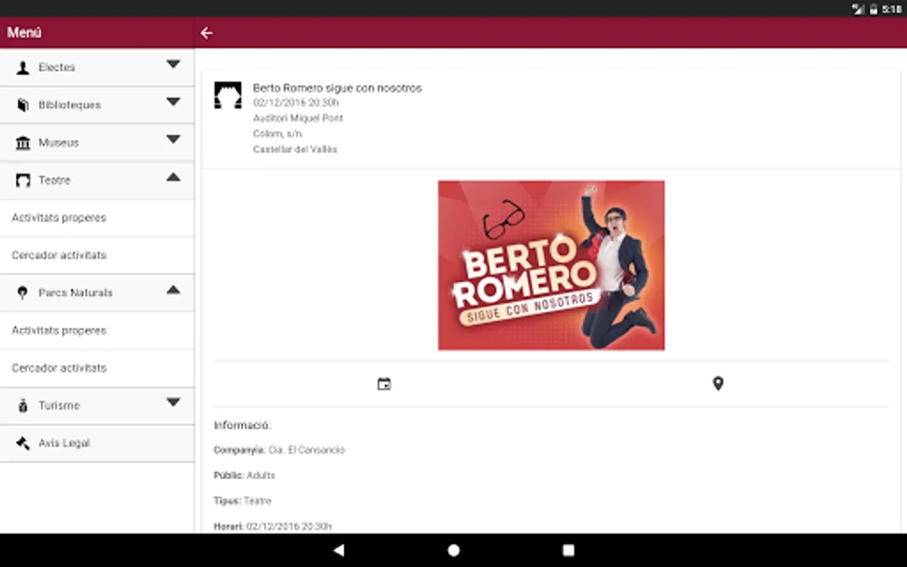Image resolution: width=907 pixels, height=567 pixels.
Task: Go back with the header arrow
Action: [x=207, y=33]
